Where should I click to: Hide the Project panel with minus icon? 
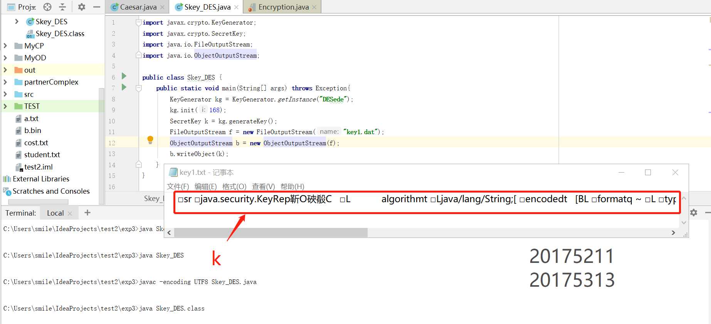pos(97,7)
